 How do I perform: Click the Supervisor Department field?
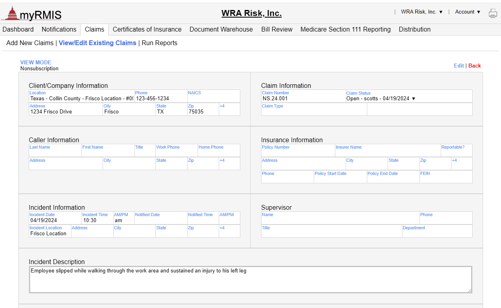click(437, 231)
